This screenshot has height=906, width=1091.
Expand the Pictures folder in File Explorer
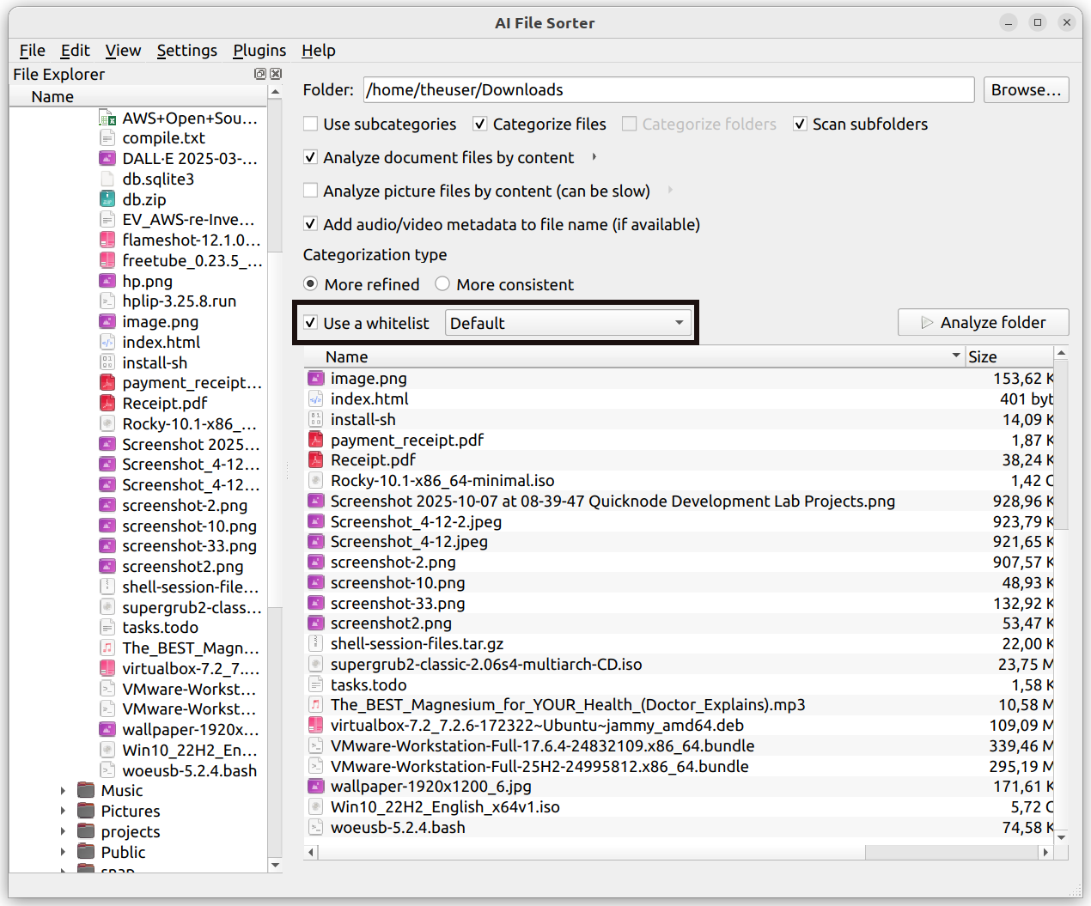click(63, 811)
